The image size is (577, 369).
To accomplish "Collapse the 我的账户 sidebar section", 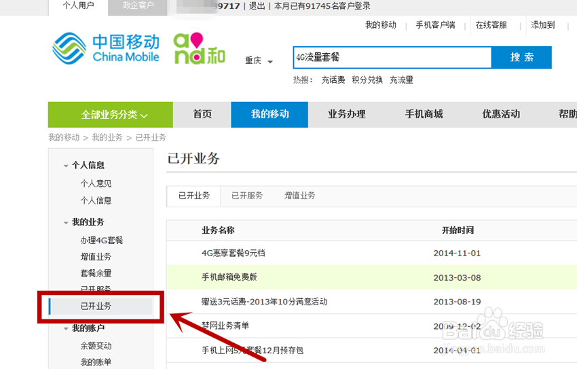I will click(x=84, y=328).
